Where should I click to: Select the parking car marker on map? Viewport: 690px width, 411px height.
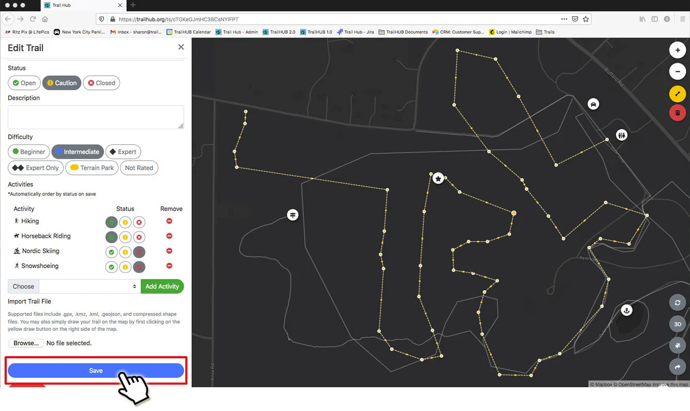point(593,104)
